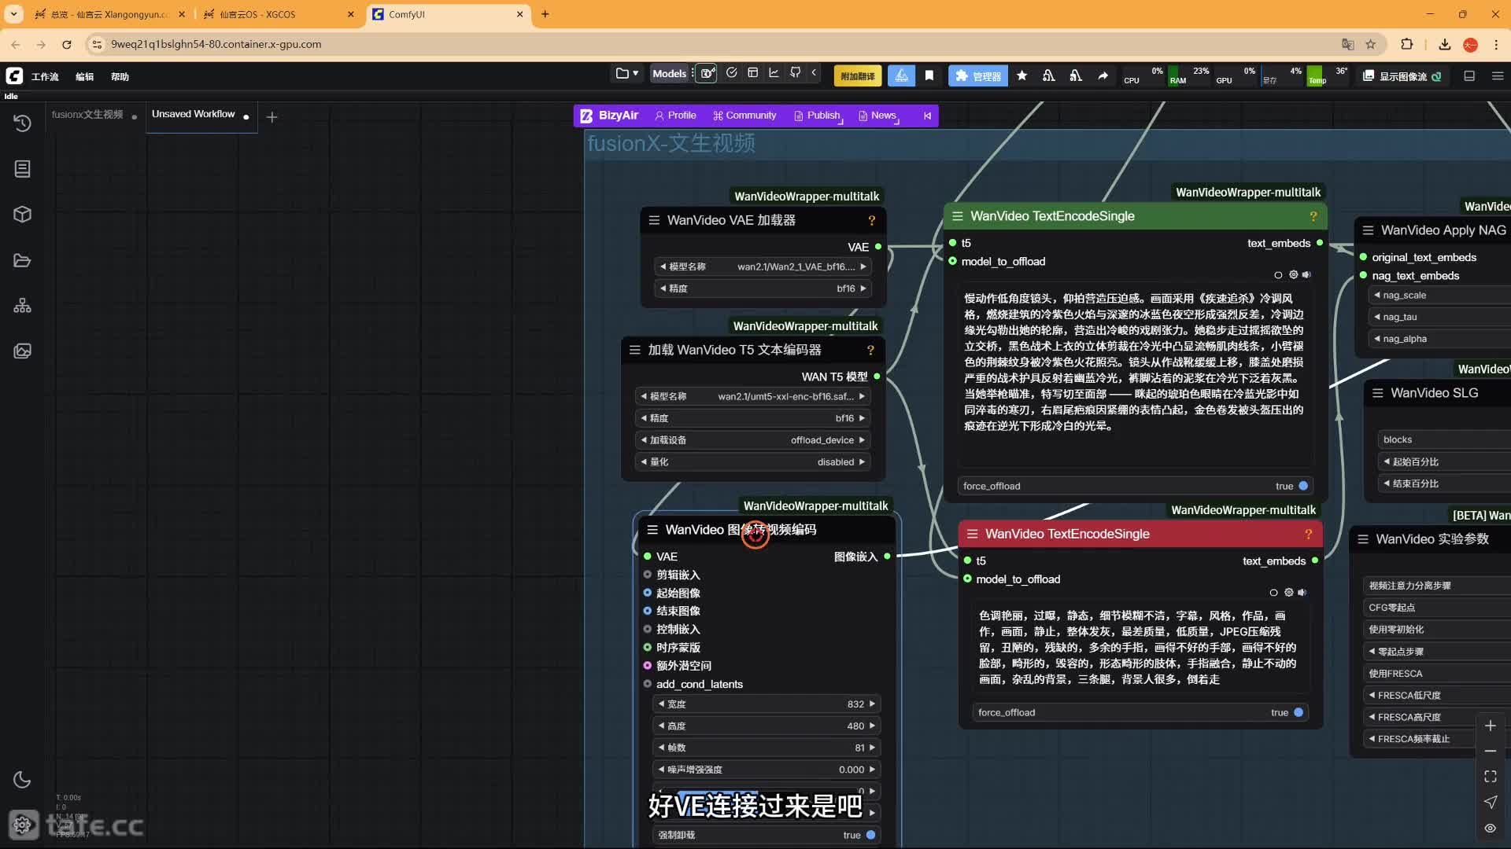
Task: Open hamburger menu icon at top right
Action: [x=1498, y=75]
